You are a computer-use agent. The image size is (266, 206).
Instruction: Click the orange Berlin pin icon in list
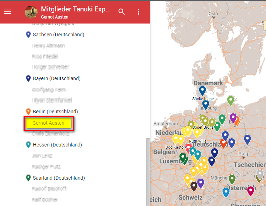click(29, 112)
